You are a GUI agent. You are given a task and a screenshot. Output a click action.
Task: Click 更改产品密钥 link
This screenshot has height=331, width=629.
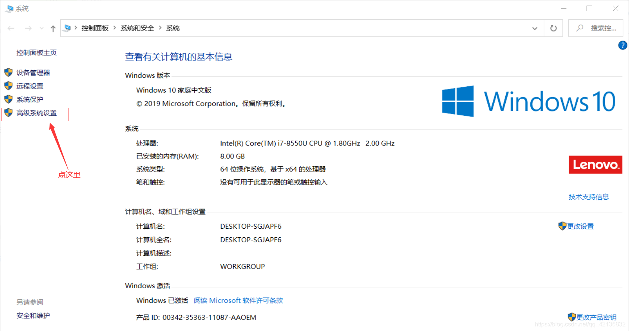pyautogui.click(x=596, y=317)
